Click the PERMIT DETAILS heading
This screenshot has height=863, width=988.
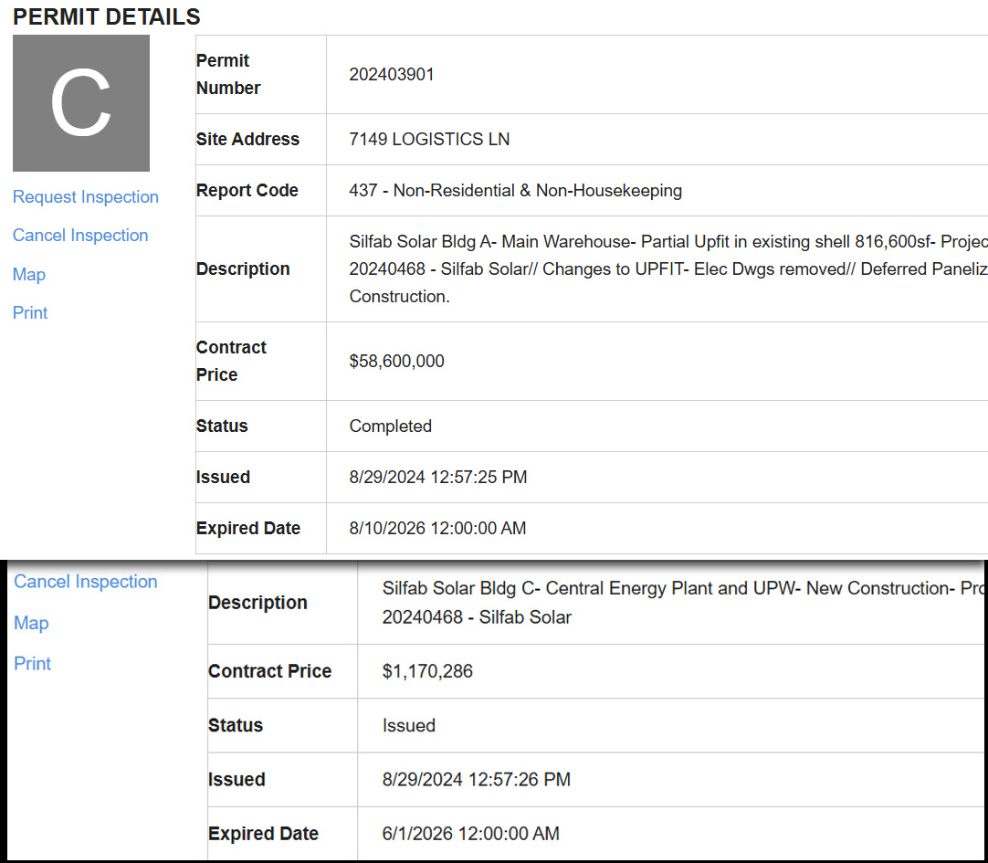click(107, 16)
